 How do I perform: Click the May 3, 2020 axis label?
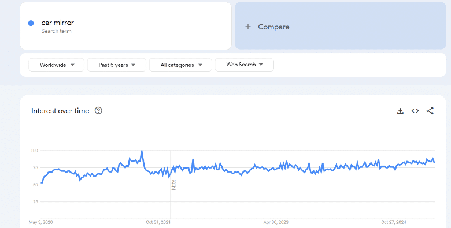click(40, 222)
